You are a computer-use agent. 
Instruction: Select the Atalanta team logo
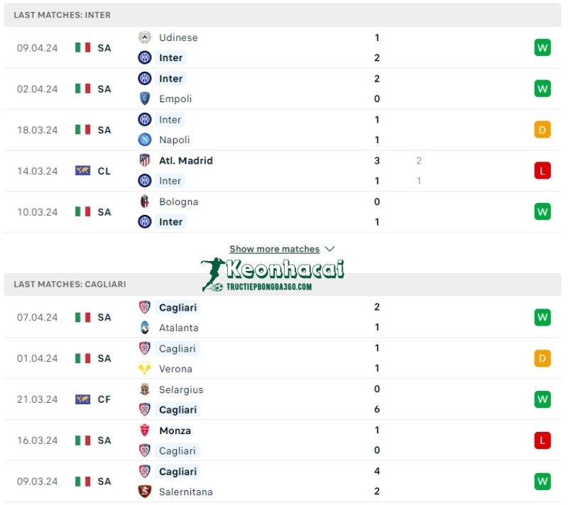[145, 328]
